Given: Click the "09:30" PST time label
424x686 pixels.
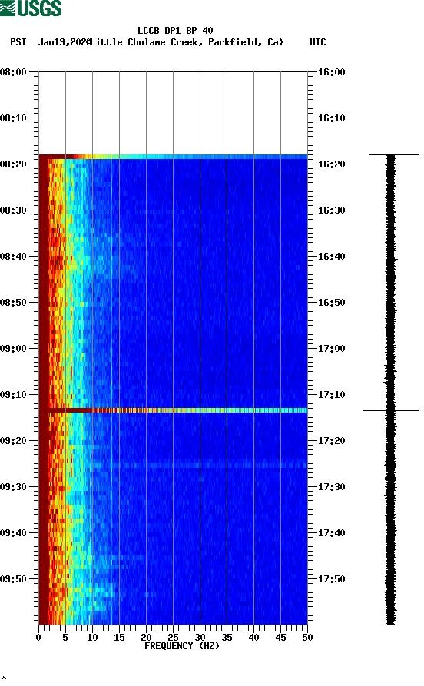Looking at the screenshot, I should coord(14,487).
